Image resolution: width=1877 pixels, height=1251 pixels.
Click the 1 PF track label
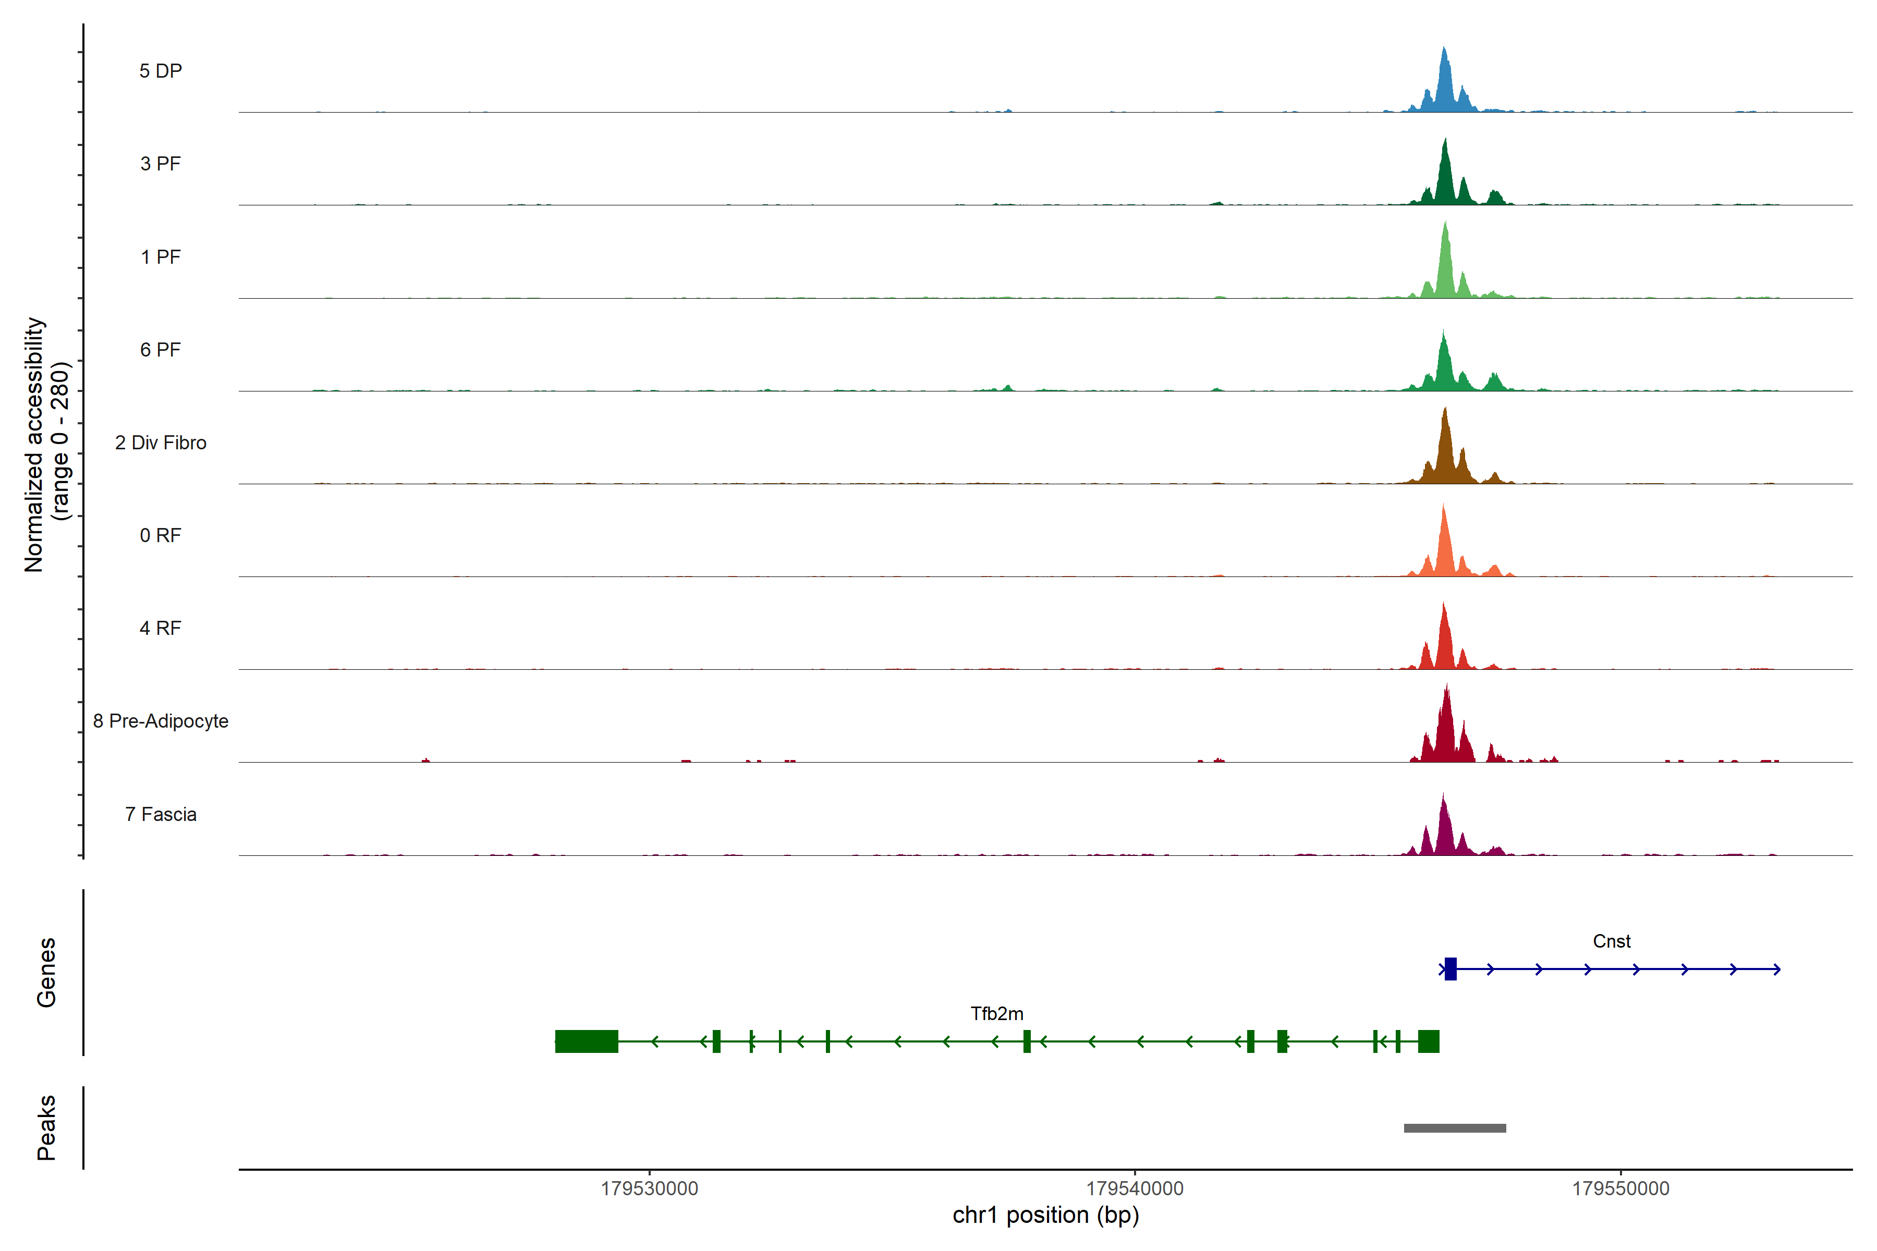161,257
